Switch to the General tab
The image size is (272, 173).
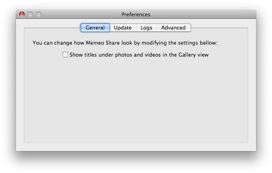(95, 28)
